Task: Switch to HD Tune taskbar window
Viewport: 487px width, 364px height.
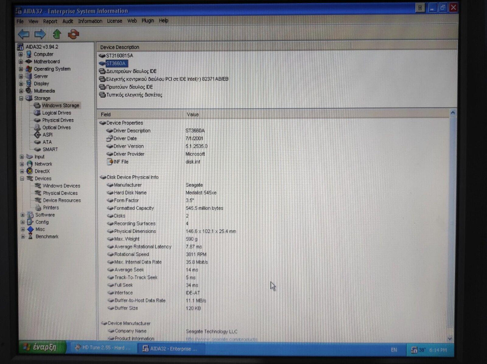Action: pyautogui.click(x=103, y=348)
